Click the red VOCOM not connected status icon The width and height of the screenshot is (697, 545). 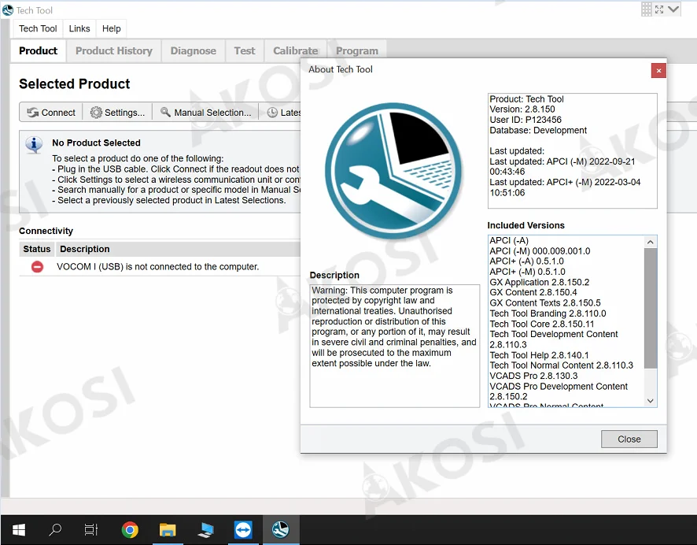point(37,266)
